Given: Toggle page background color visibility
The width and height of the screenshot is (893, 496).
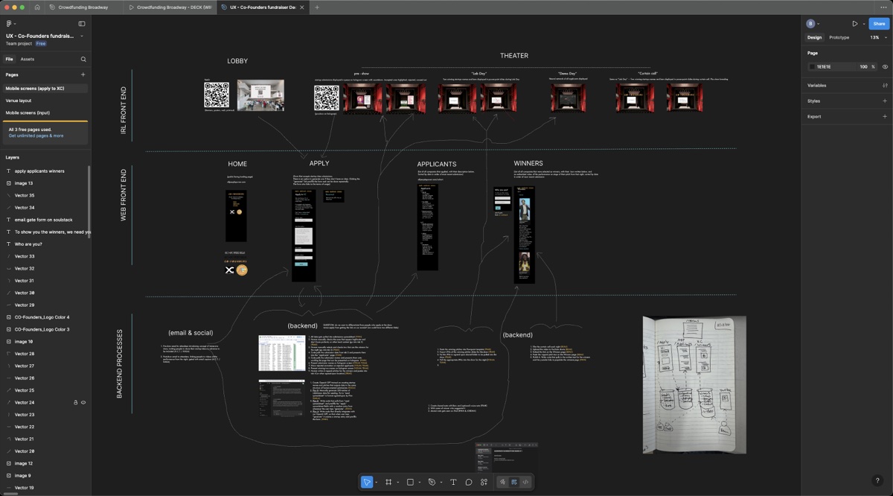Looking at the screenshot, I should tap(885, 66).
